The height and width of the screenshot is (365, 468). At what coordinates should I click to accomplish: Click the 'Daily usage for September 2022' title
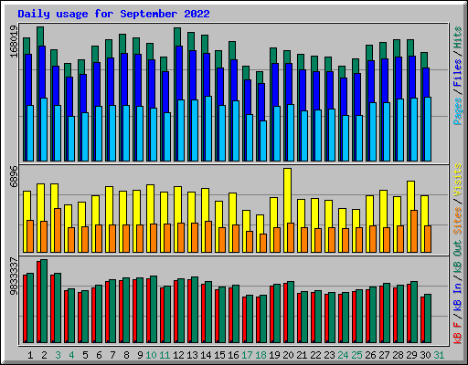click(113, 14)
